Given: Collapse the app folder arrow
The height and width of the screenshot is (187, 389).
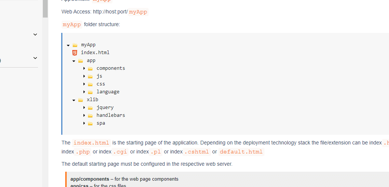Looking at the screenshot, I should (74, 61).
